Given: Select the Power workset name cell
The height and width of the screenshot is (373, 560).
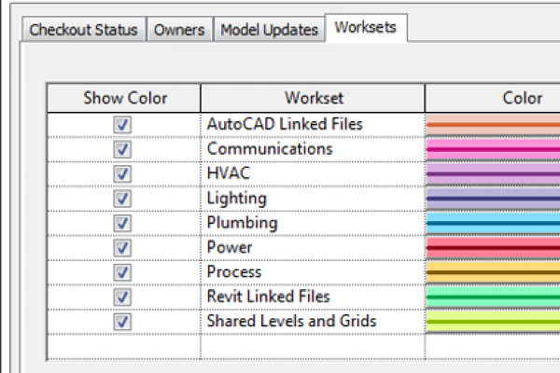Looking at the screenshot, I should 230,248.
